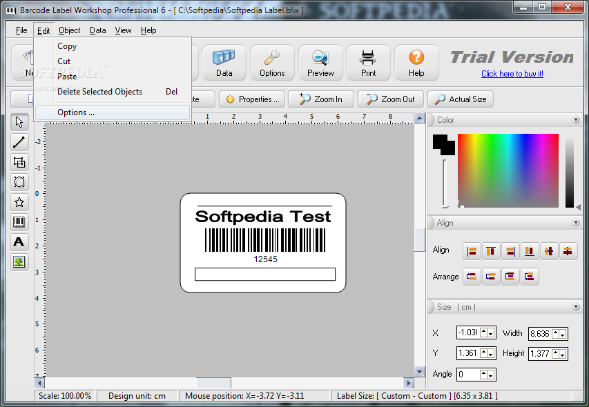Open the Data menu

(97, 30)
